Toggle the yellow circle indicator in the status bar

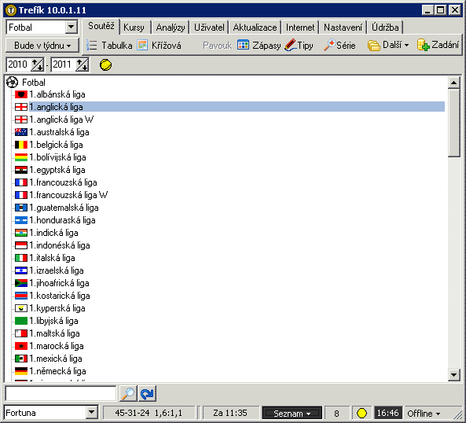[x=361, y=413]
